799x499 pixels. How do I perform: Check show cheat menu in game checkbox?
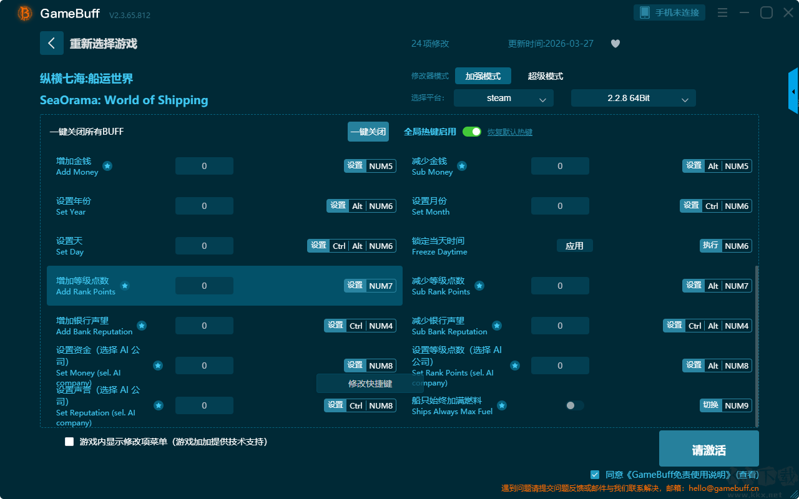(x=69, y=442)
